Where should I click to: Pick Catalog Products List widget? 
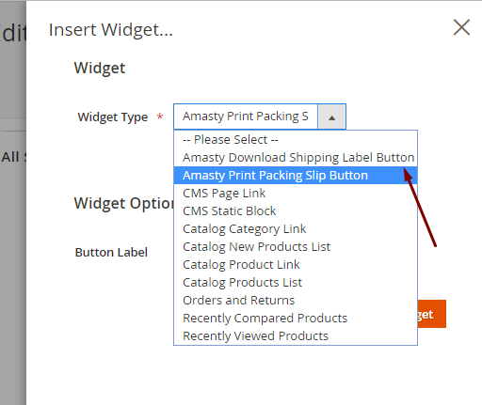pos(296,282)
